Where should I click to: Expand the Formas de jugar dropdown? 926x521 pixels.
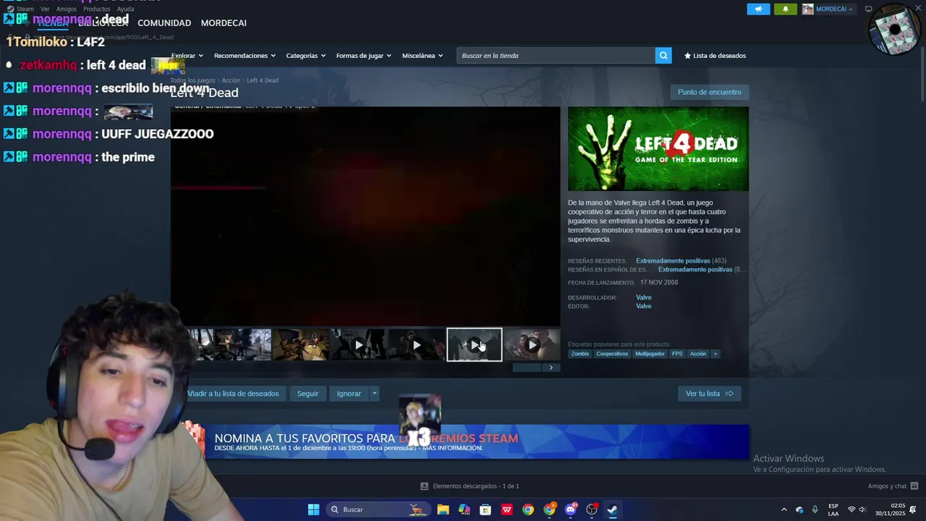[363, 56]
